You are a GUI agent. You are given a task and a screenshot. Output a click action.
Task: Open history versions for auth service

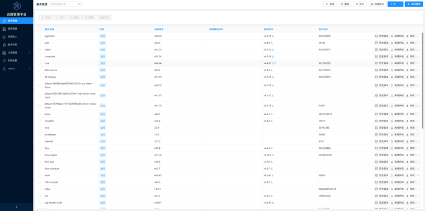[x=381, y=43]
